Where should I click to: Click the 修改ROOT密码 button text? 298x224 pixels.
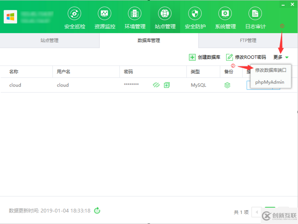pyautogui.click(x=250, y=57)
